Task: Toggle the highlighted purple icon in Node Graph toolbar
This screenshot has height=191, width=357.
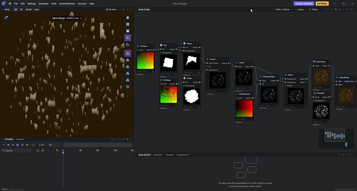Action: coord(336,9)
